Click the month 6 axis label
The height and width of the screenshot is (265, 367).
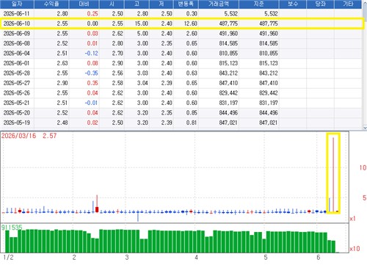318,258
